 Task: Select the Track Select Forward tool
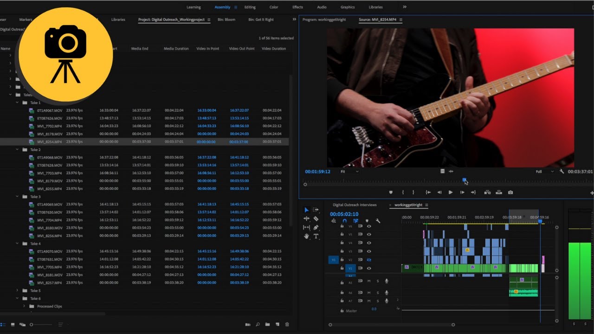coord(316,210)
